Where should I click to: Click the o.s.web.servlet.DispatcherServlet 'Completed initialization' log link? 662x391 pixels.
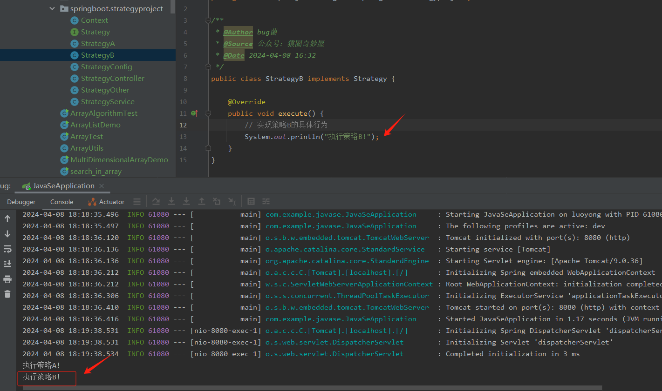pos(334,354)
